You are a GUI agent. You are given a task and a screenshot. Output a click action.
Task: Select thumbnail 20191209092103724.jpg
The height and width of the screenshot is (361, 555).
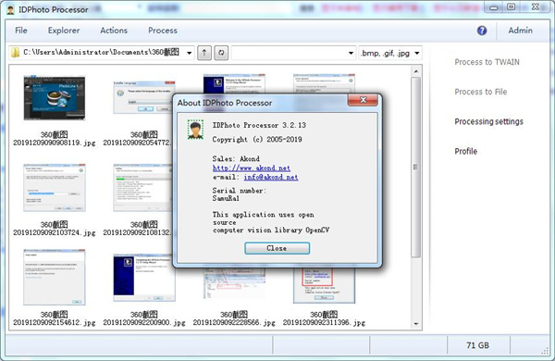coord(55,187)
